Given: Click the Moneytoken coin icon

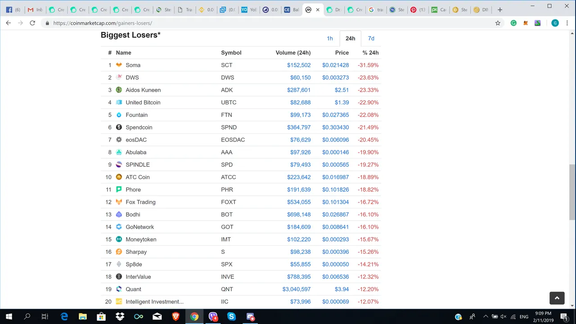Looking at the screenshot, I should 119,239.
